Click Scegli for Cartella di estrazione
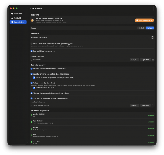The image size is (164, 155). [135, 105]
